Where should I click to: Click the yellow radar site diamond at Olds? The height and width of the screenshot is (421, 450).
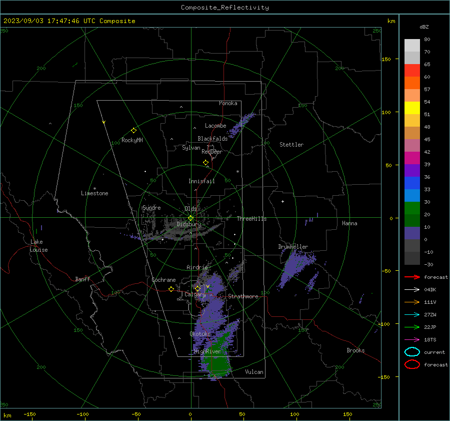(190, 218)
